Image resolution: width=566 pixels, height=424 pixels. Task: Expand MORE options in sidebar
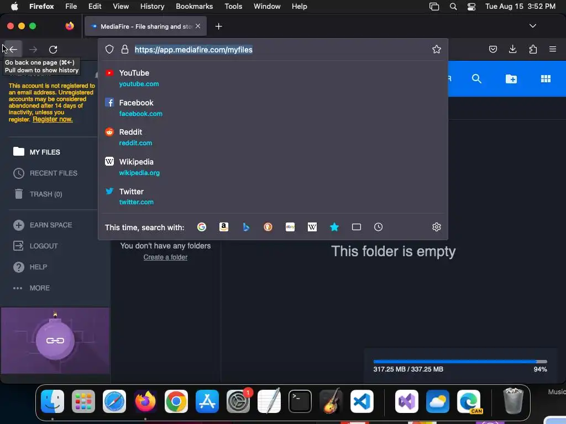click(x=40, y=288)
